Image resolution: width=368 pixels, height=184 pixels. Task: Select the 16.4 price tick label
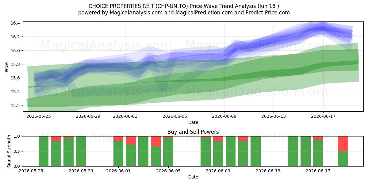(16, 23)
